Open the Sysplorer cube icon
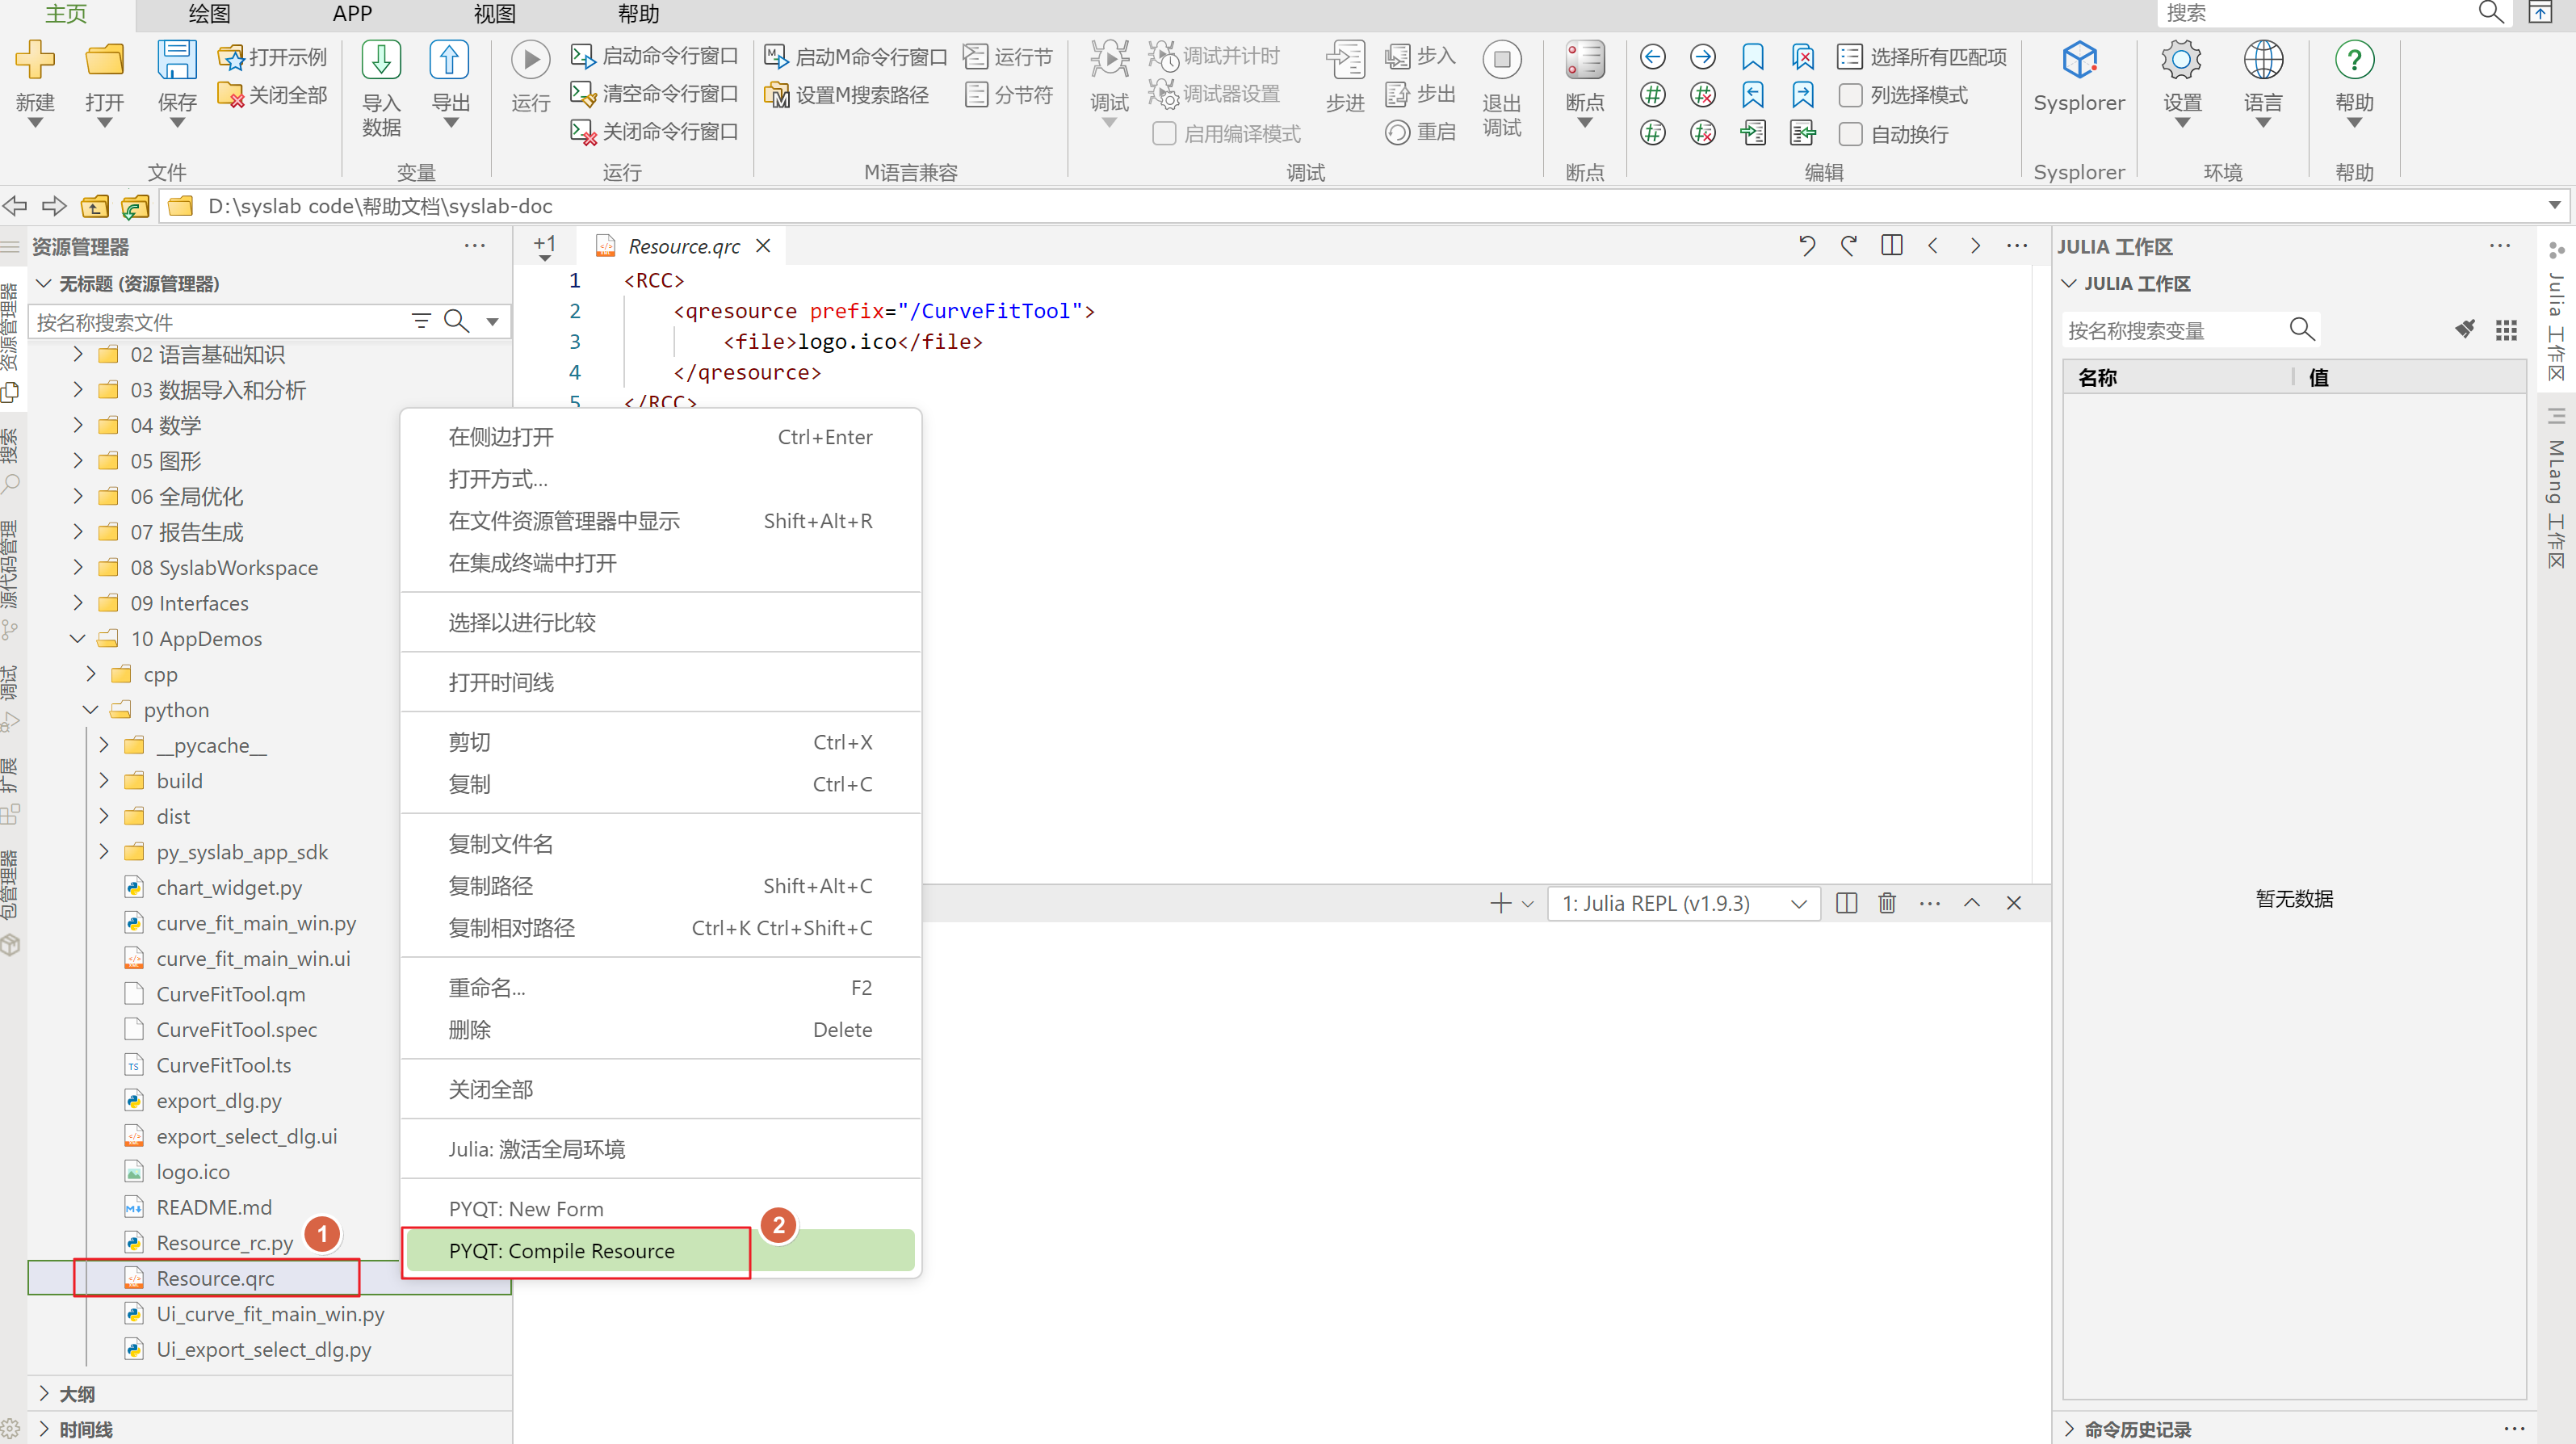The height and width of the screenshot is (1444, 2576). pos(2079,60)
